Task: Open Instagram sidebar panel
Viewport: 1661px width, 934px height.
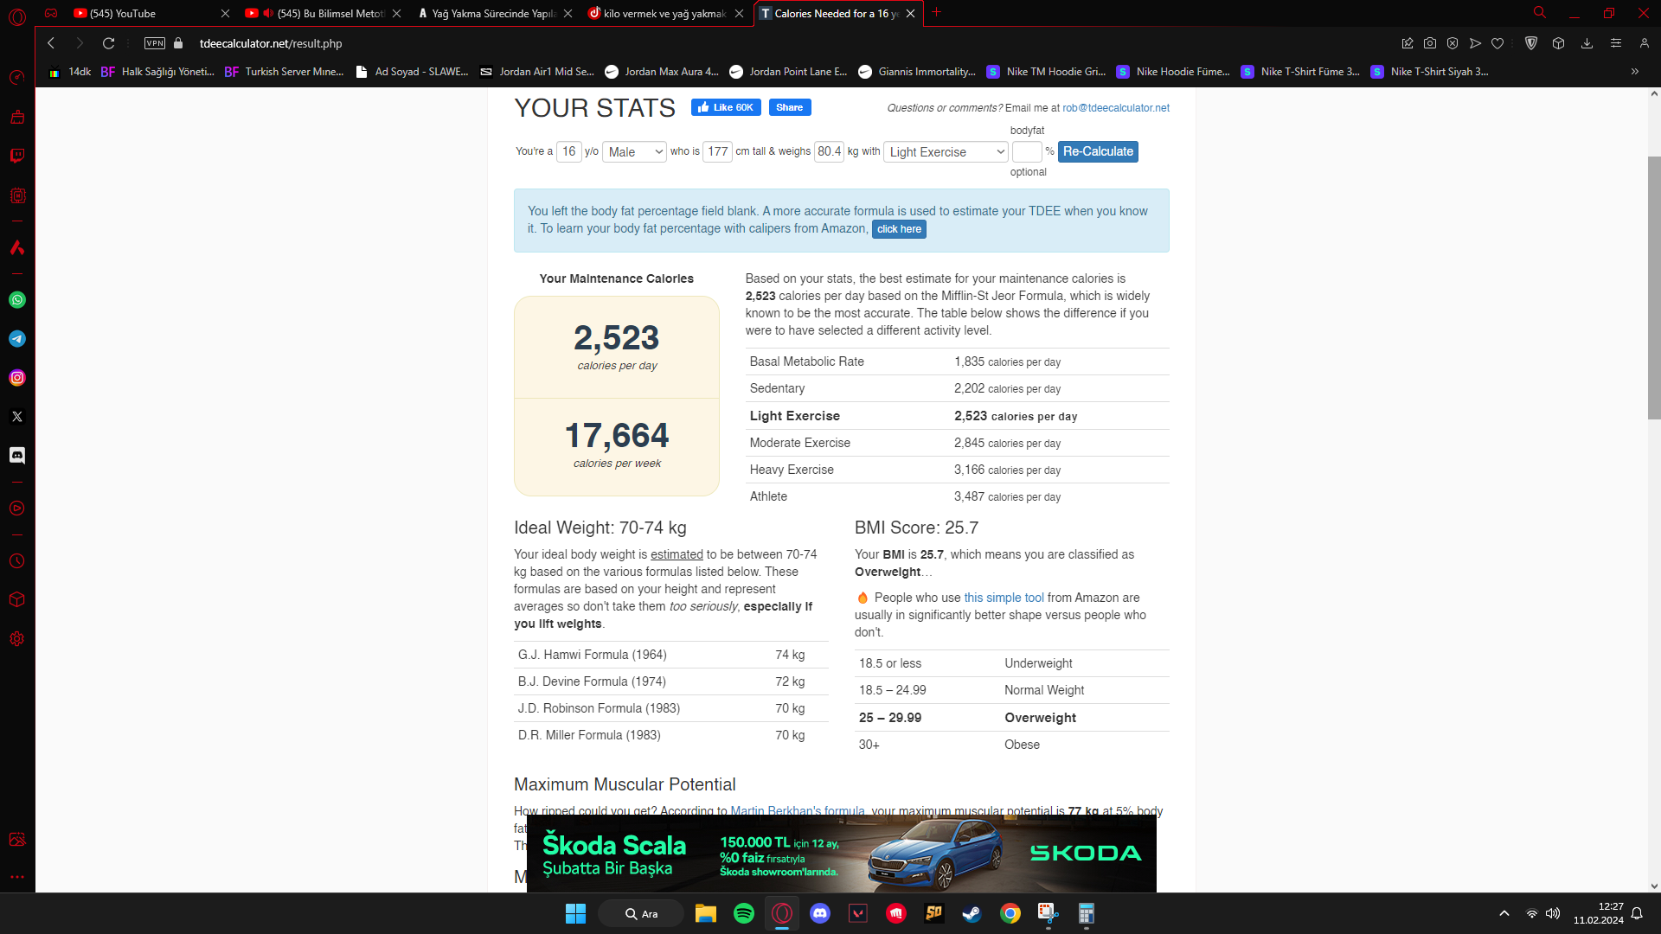Action: [x=17, y=378]
